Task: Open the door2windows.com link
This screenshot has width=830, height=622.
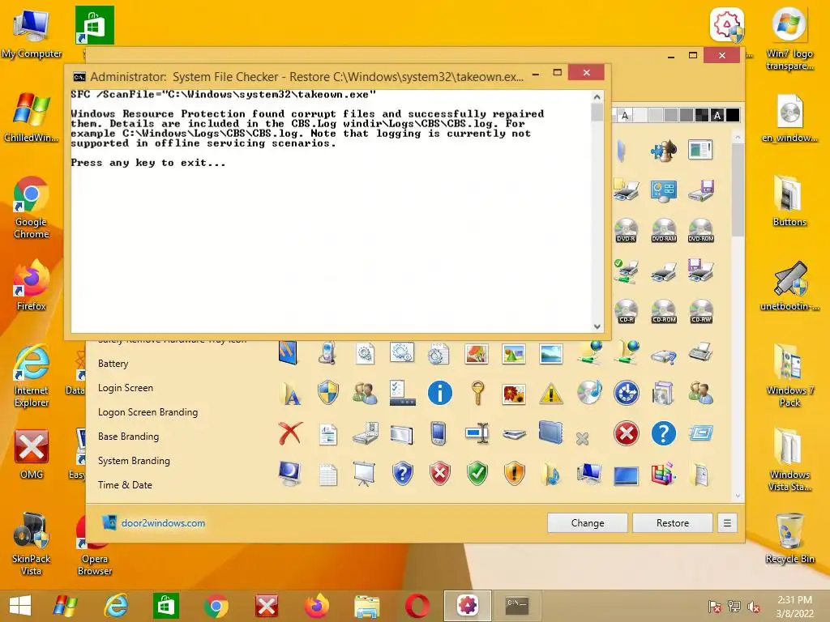Action: coord(163,523)
